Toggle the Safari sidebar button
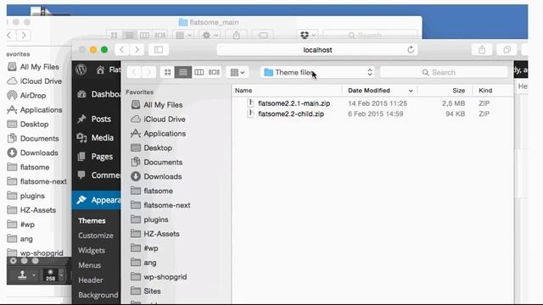Viewport: 543px width, 305px height. tap(159, 50)
